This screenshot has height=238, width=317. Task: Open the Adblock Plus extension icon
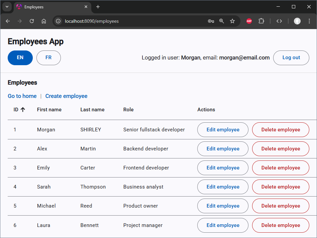(x=249, y=21)
